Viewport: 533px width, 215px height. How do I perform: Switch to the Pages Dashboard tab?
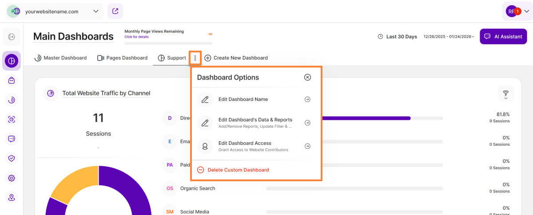tap(122, 58)
